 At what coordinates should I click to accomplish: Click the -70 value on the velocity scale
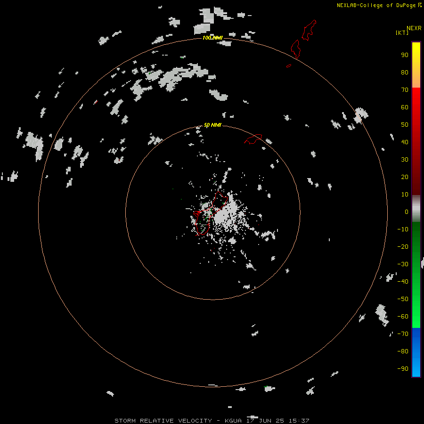pyautogui.click(x=403, y=334)
